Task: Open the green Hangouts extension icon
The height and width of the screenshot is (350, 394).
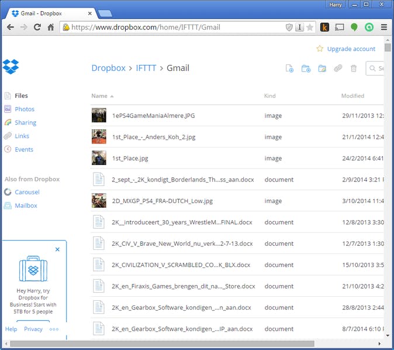Action: click(x=354, y=27)
